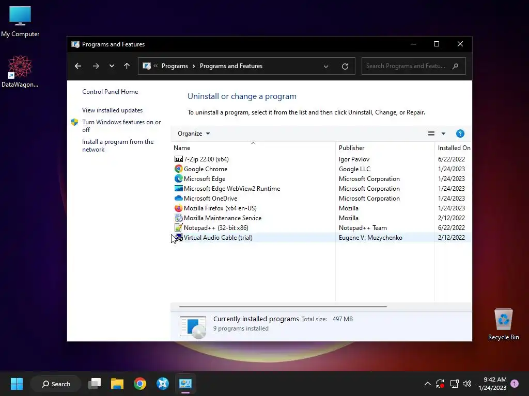The width and height of the screenshot is (529, 396).
Task: Open the Windows Start button
Action: (17, 384)
